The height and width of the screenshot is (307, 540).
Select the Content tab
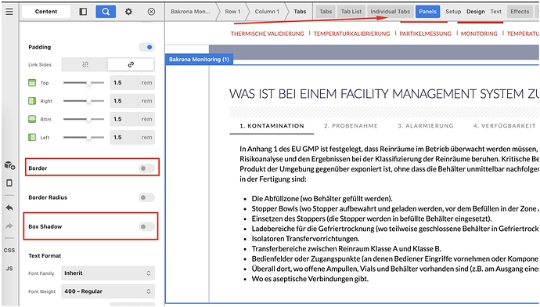(46, 12)
